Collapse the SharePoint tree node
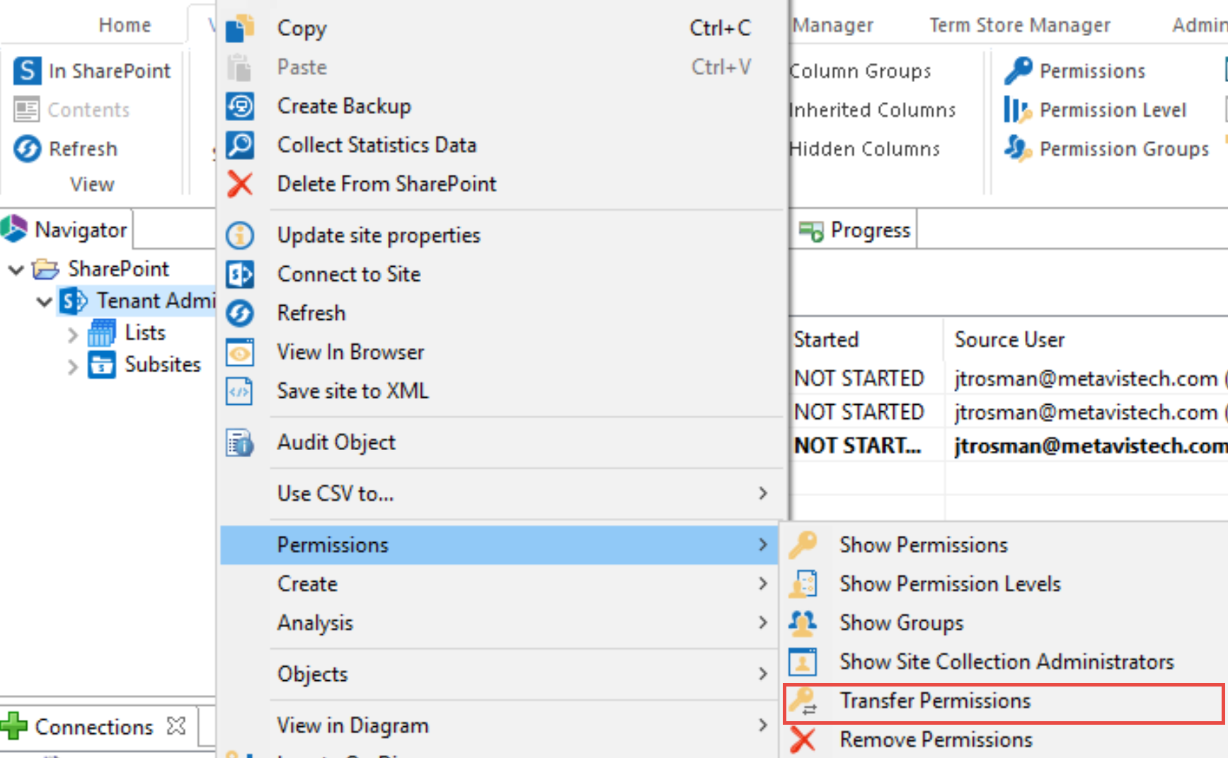Screen dimensions: 1228x758 coord(16,269)
